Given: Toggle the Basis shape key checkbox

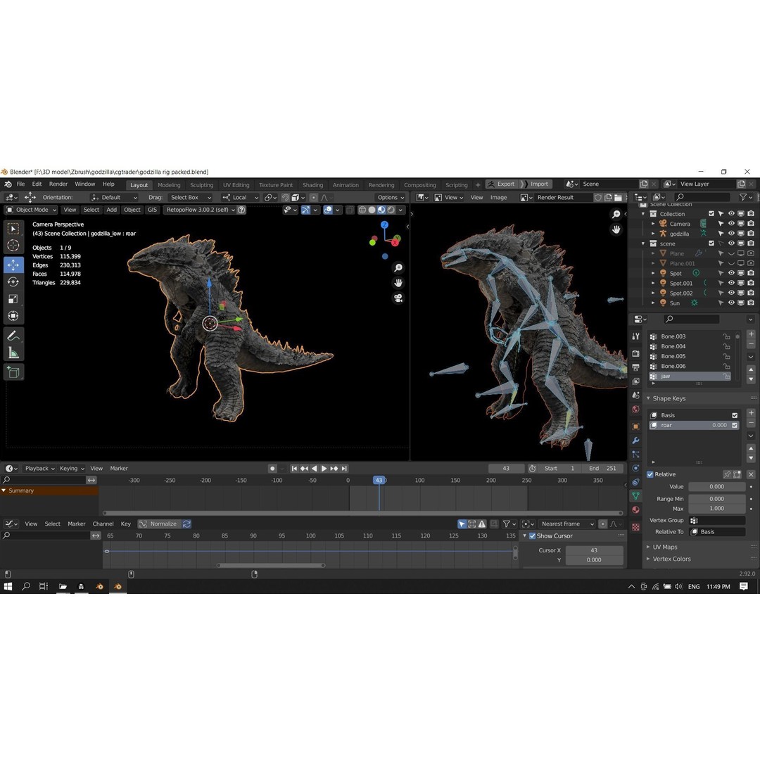Looking at the screenshot, I should point(735,415).
